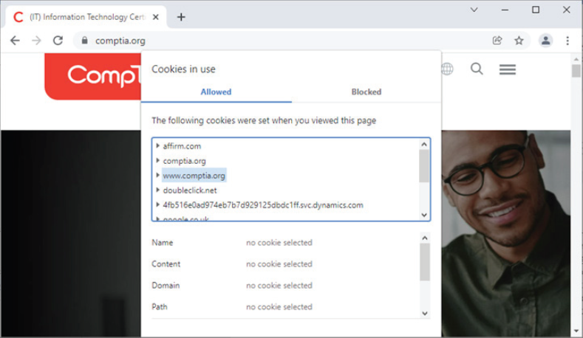Viewport: 583px width, 338px height.
Task: Open the CompTIA hamburger menu
Action: [x=507, y=69]
